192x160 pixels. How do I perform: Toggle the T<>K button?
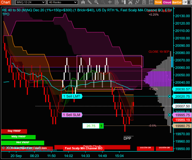[158, 2]
